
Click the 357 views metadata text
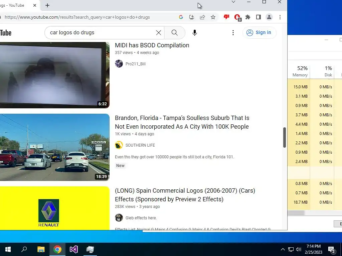124,53
